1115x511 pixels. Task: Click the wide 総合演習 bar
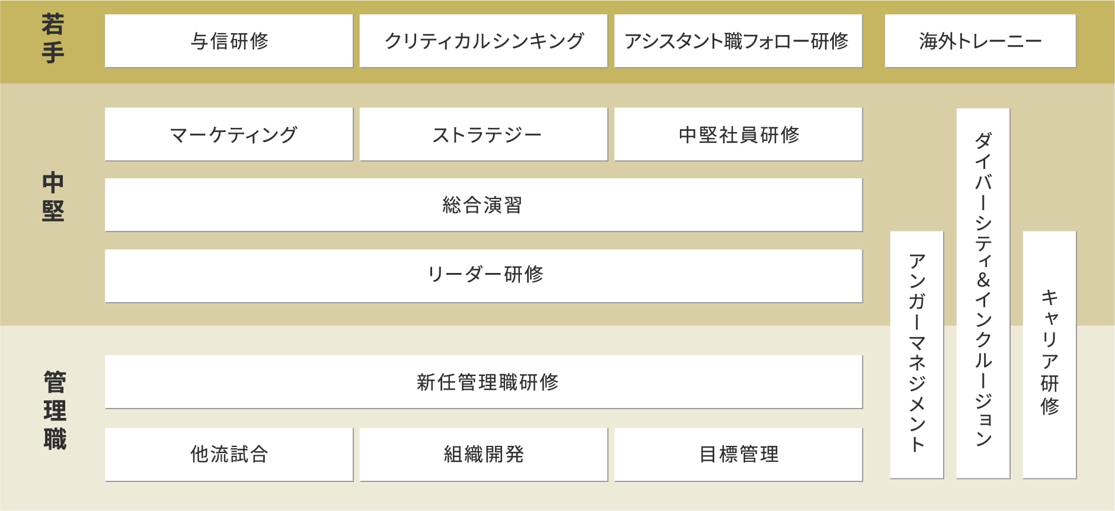click(483, 205)
